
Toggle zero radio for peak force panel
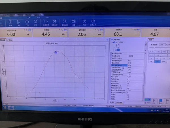coord(62,30)
